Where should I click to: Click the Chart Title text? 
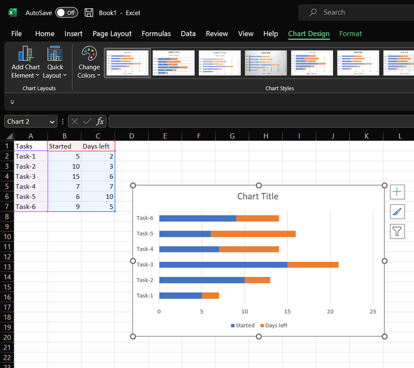[258, 196]
